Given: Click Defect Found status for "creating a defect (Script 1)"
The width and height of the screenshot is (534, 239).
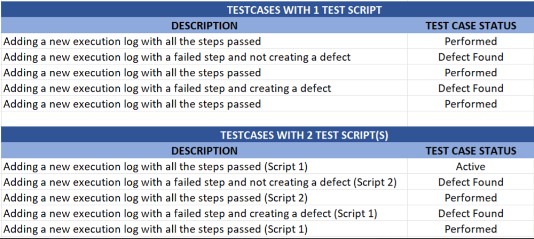Looking at the screenshot, I should pyautogui.click(x=471, y=213).
